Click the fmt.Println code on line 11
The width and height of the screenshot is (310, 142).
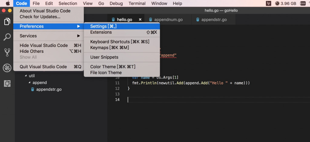pyautogui.click(x=144, y=83)
